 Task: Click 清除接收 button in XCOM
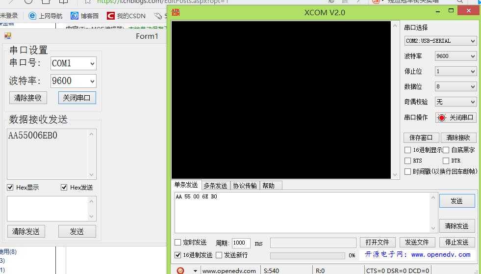[x=458, y=137]
